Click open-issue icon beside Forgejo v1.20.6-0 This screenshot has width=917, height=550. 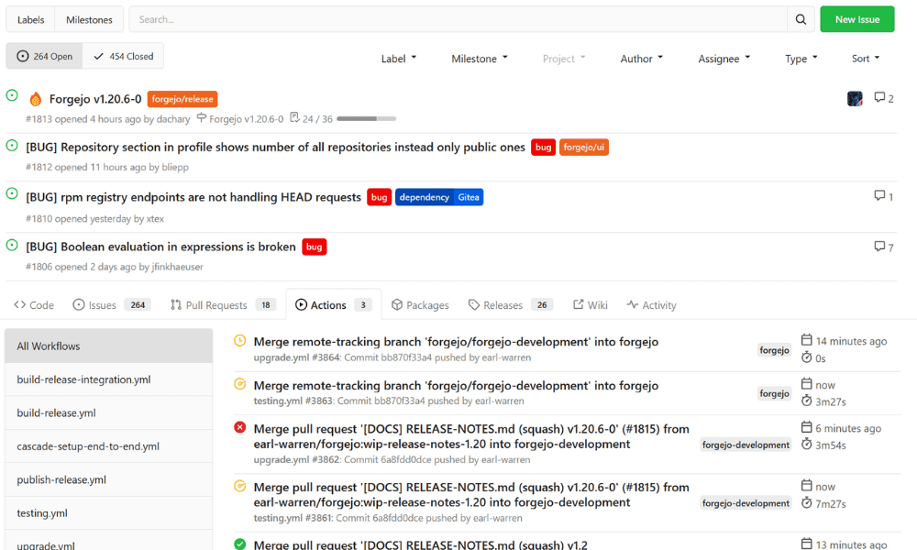click(x=12, y=95)
